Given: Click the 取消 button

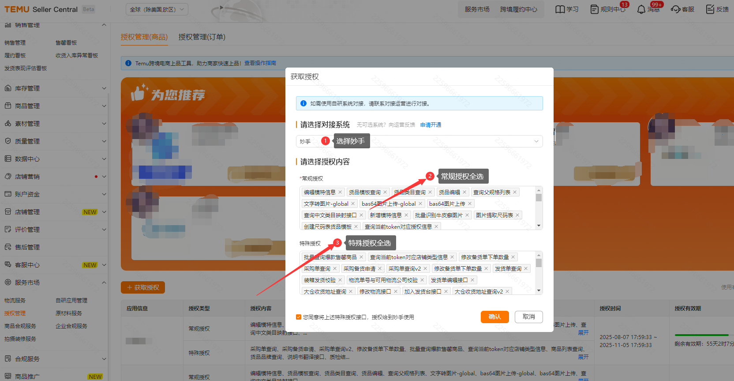Looking at the screenshot, I should 528,317.
